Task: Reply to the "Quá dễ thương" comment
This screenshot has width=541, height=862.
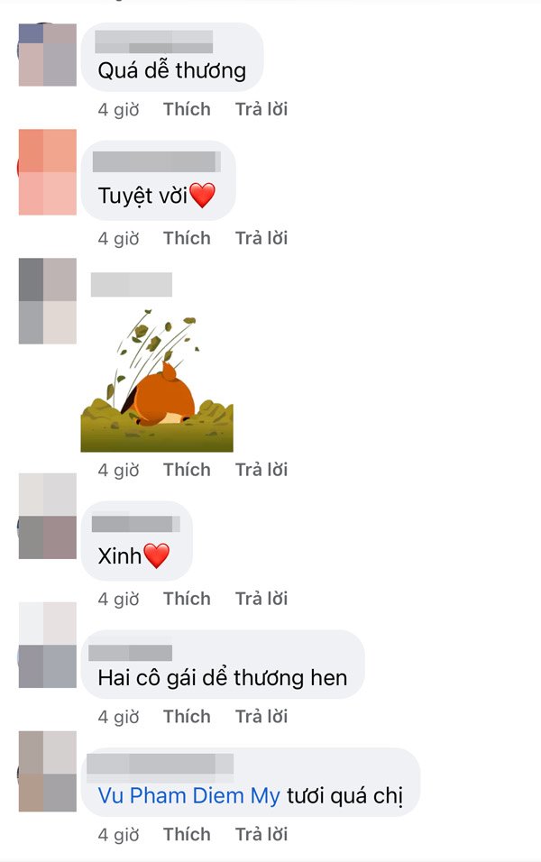Action: pos(261,109)
